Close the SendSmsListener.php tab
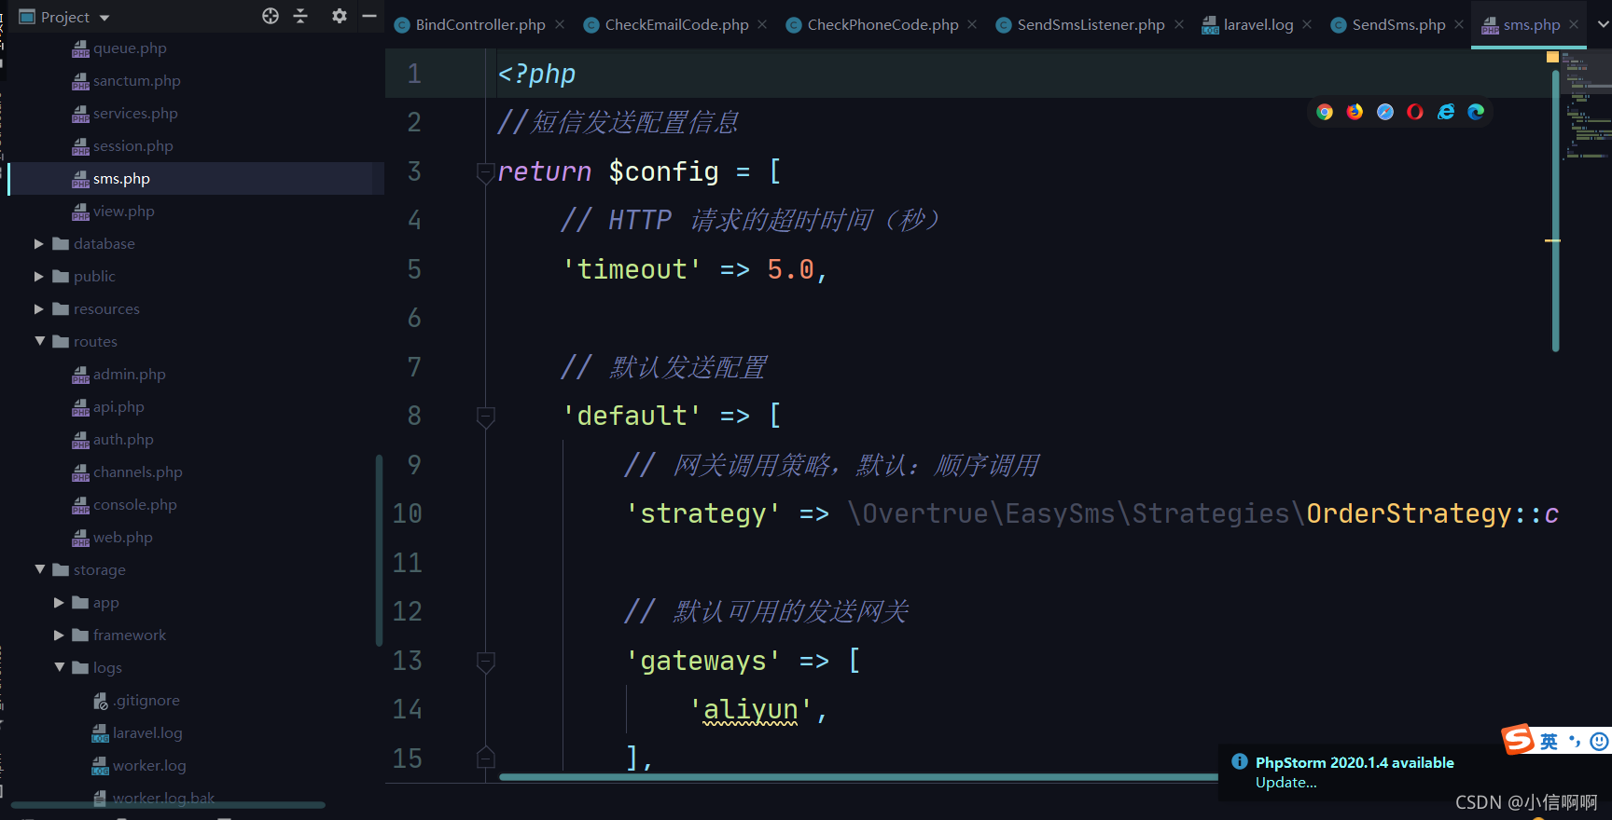Viewport: 1612px width, 820px height. pos(1179,24)
